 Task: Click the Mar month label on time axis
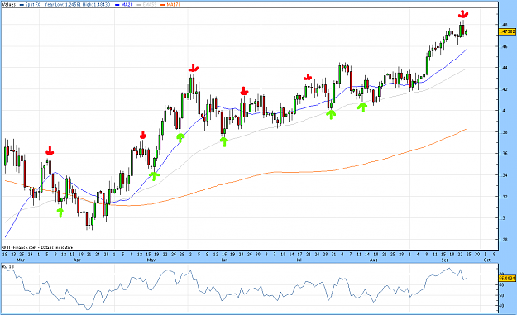coord(21,260)
